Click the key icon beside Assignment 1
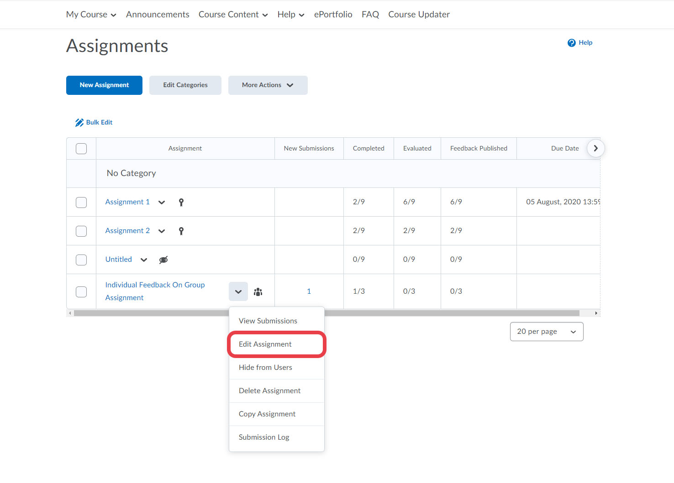The height and width of the screenshot is (483, 674). click(181, 203)
